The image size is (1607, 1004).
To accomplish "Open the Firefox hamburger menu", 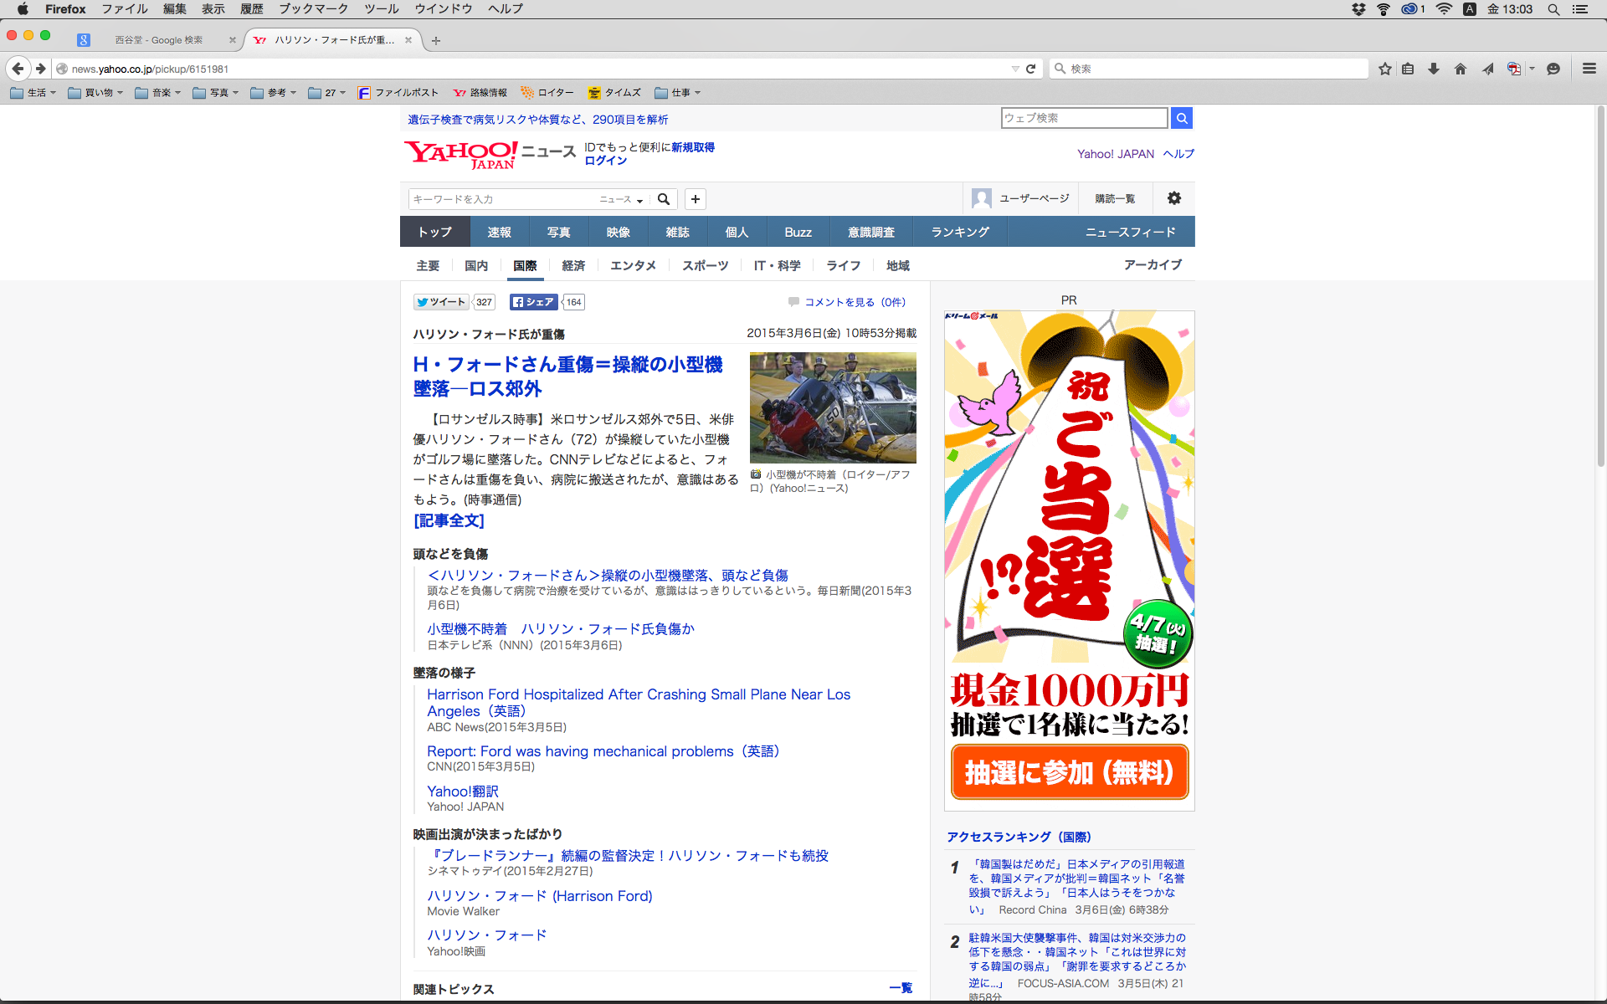I will click(1589, 69).
